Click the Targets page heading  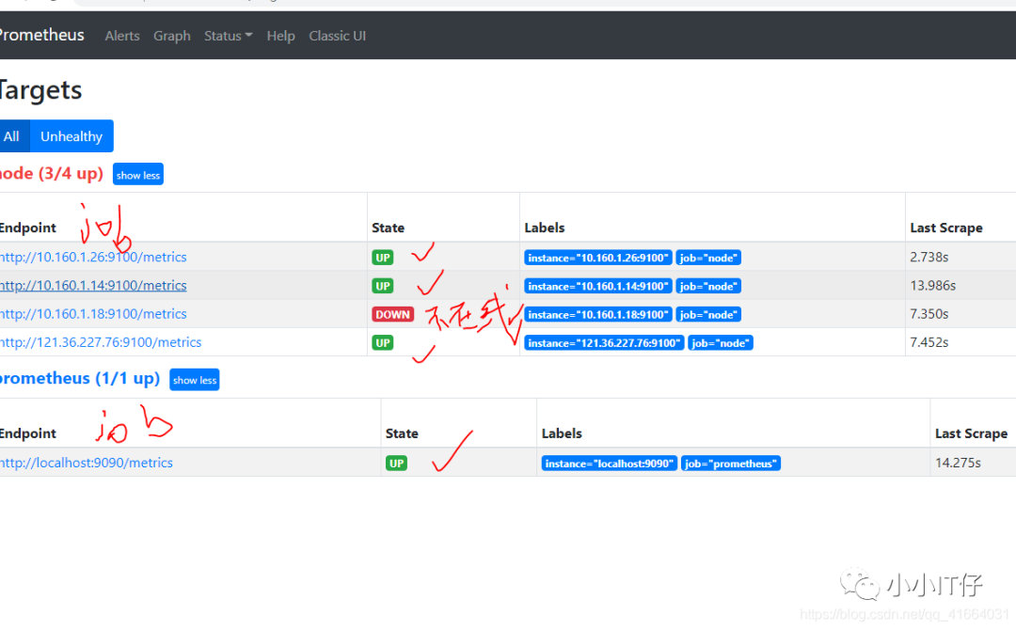40,90
